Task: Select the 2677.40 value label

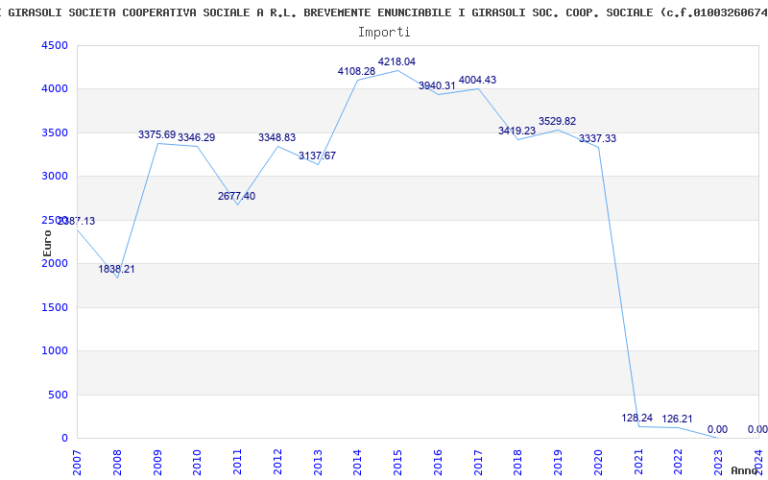Action: (x=236, y=196)
